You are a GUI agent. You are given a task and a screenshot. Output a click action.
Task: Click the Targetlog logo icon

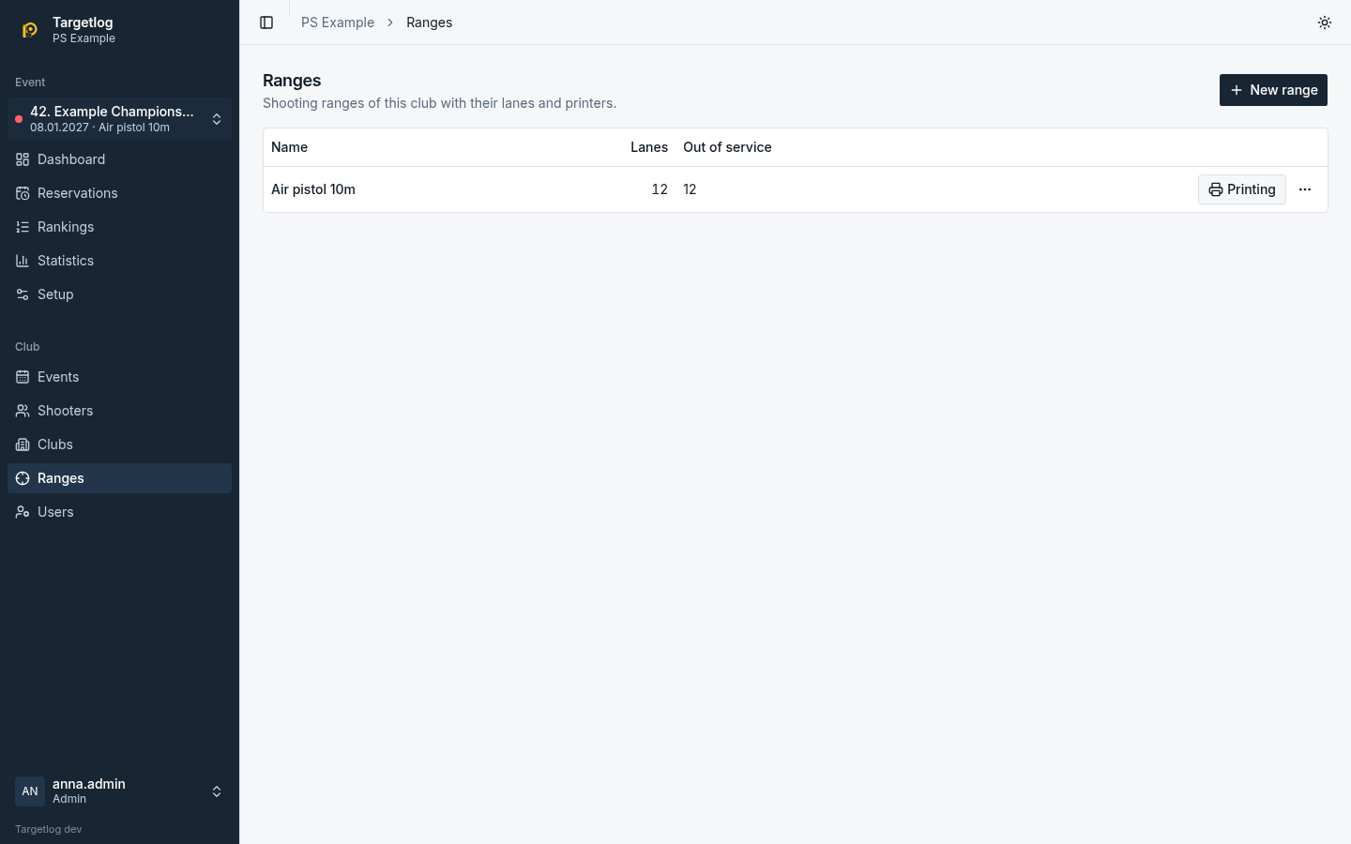30,30
